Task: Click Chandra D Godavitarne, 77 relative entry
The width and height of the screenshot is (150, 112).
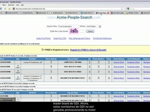Action: click(32, 76)
